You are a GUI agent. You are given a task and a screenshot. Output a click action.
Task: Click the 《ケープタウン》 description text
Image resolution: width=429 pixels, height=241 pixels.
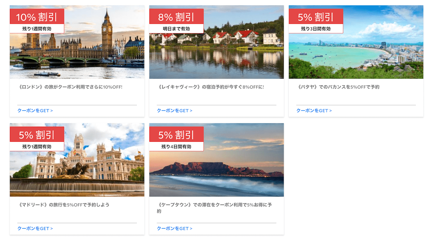(x=214, y=208)
